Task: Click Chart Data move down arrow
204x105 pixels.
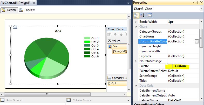Action: (115, 34)
